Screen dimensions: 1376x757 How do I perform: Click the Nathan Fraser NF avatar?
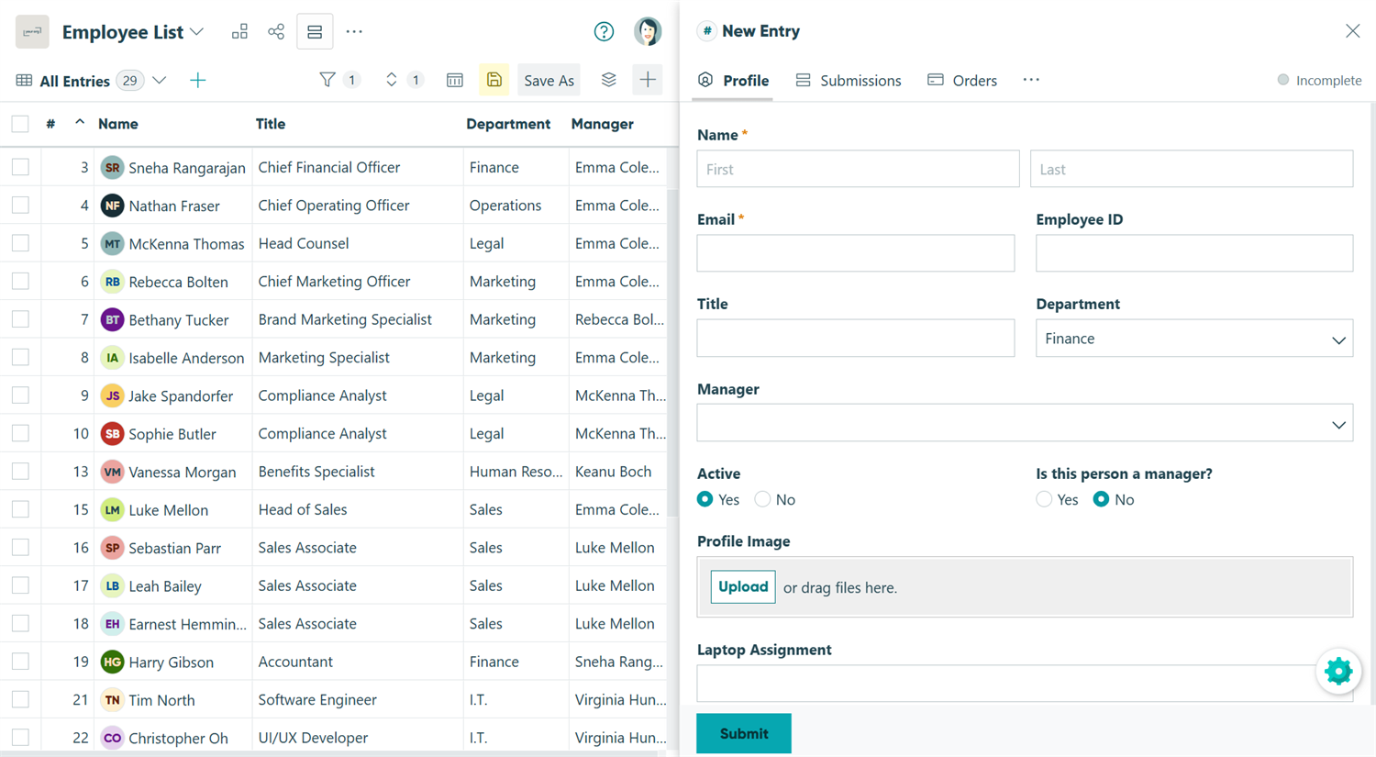(x=112, y=206)
